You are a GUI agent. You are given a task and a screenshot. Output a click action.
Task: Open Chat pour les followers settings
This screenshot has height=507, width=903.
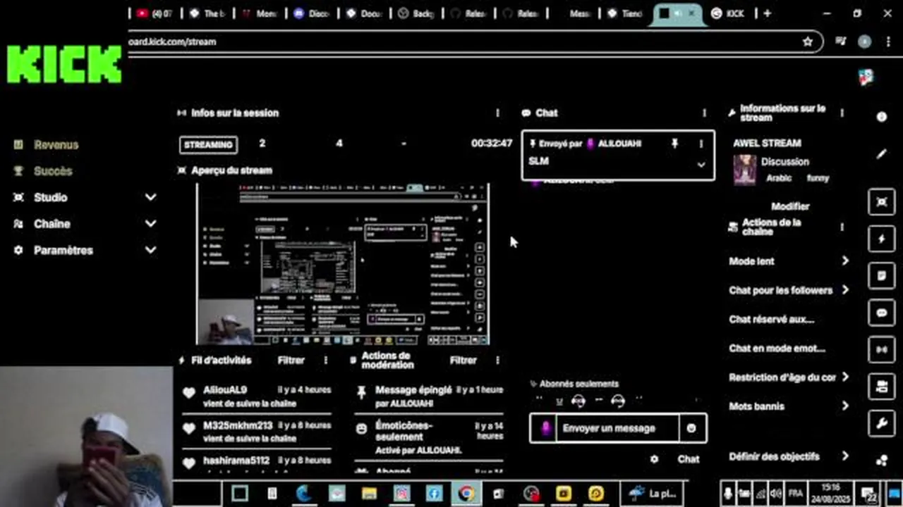789,290
